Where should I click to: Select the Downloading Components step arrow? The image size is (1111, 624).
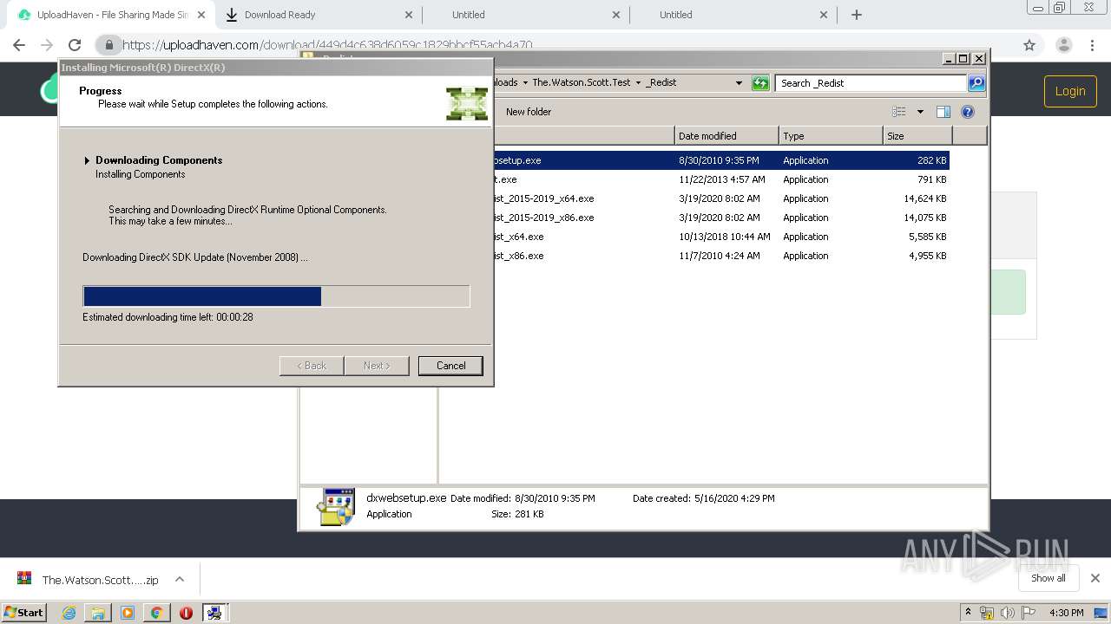pos(87,160)
